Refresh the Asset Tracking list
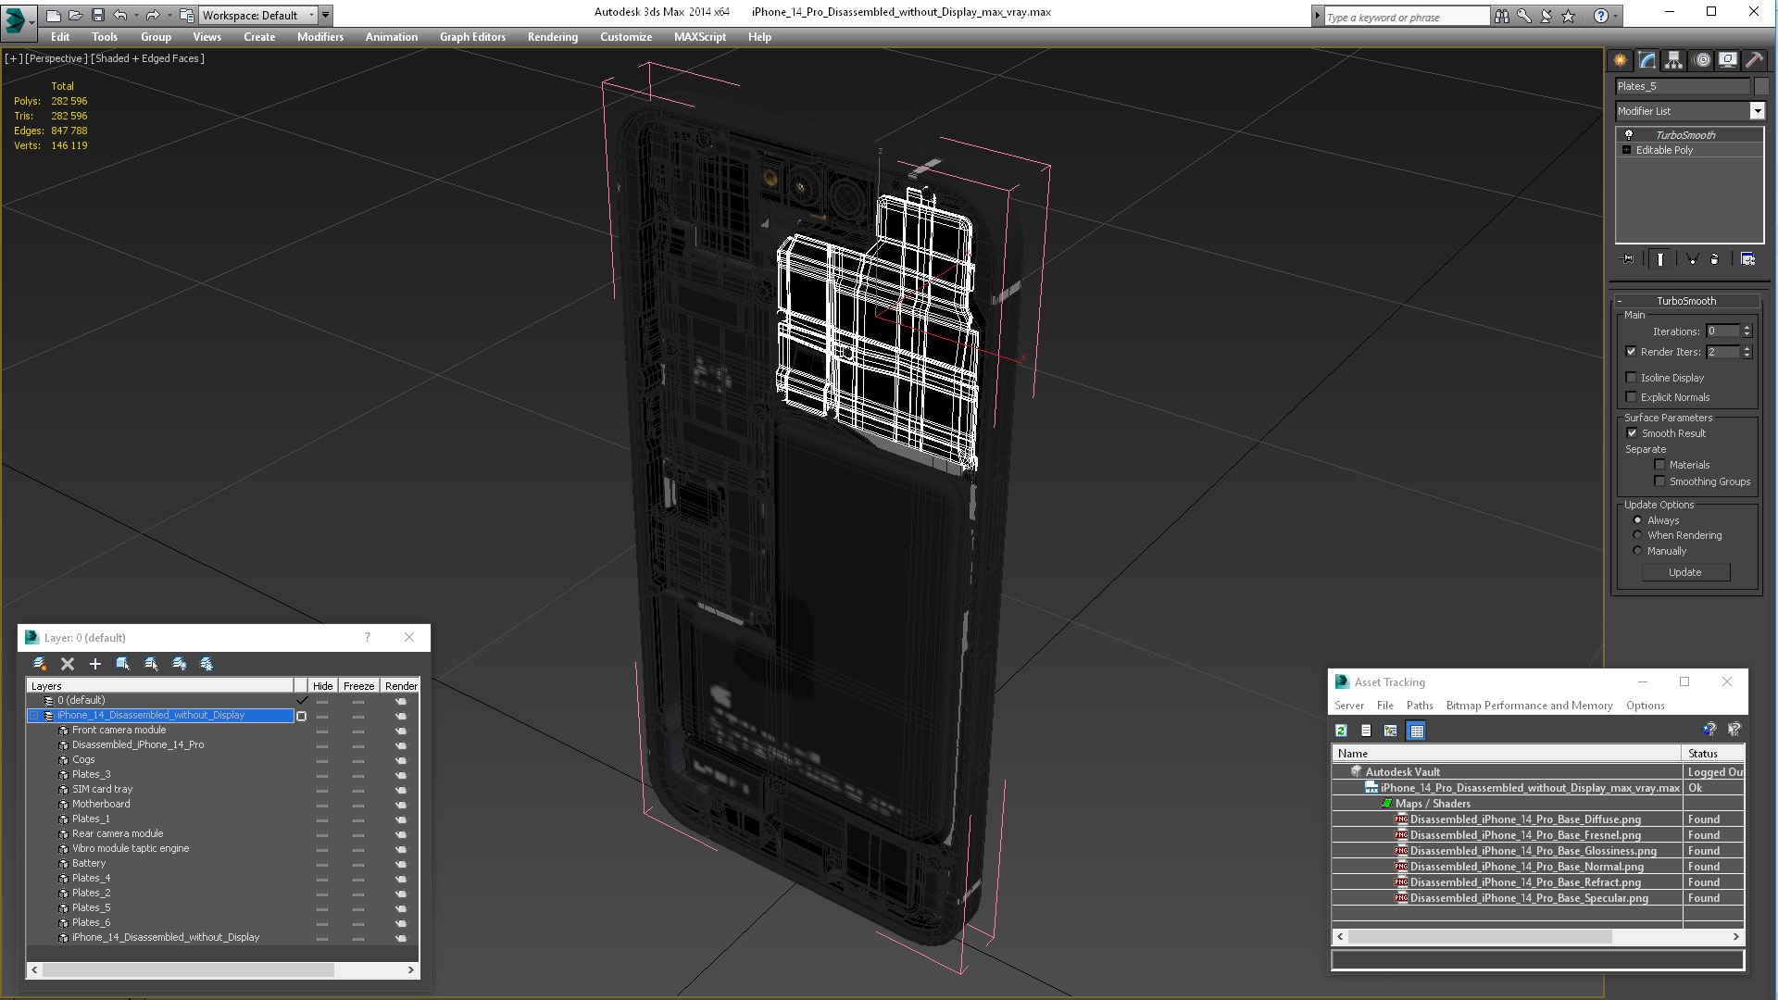 click(x=1341, y=731)
